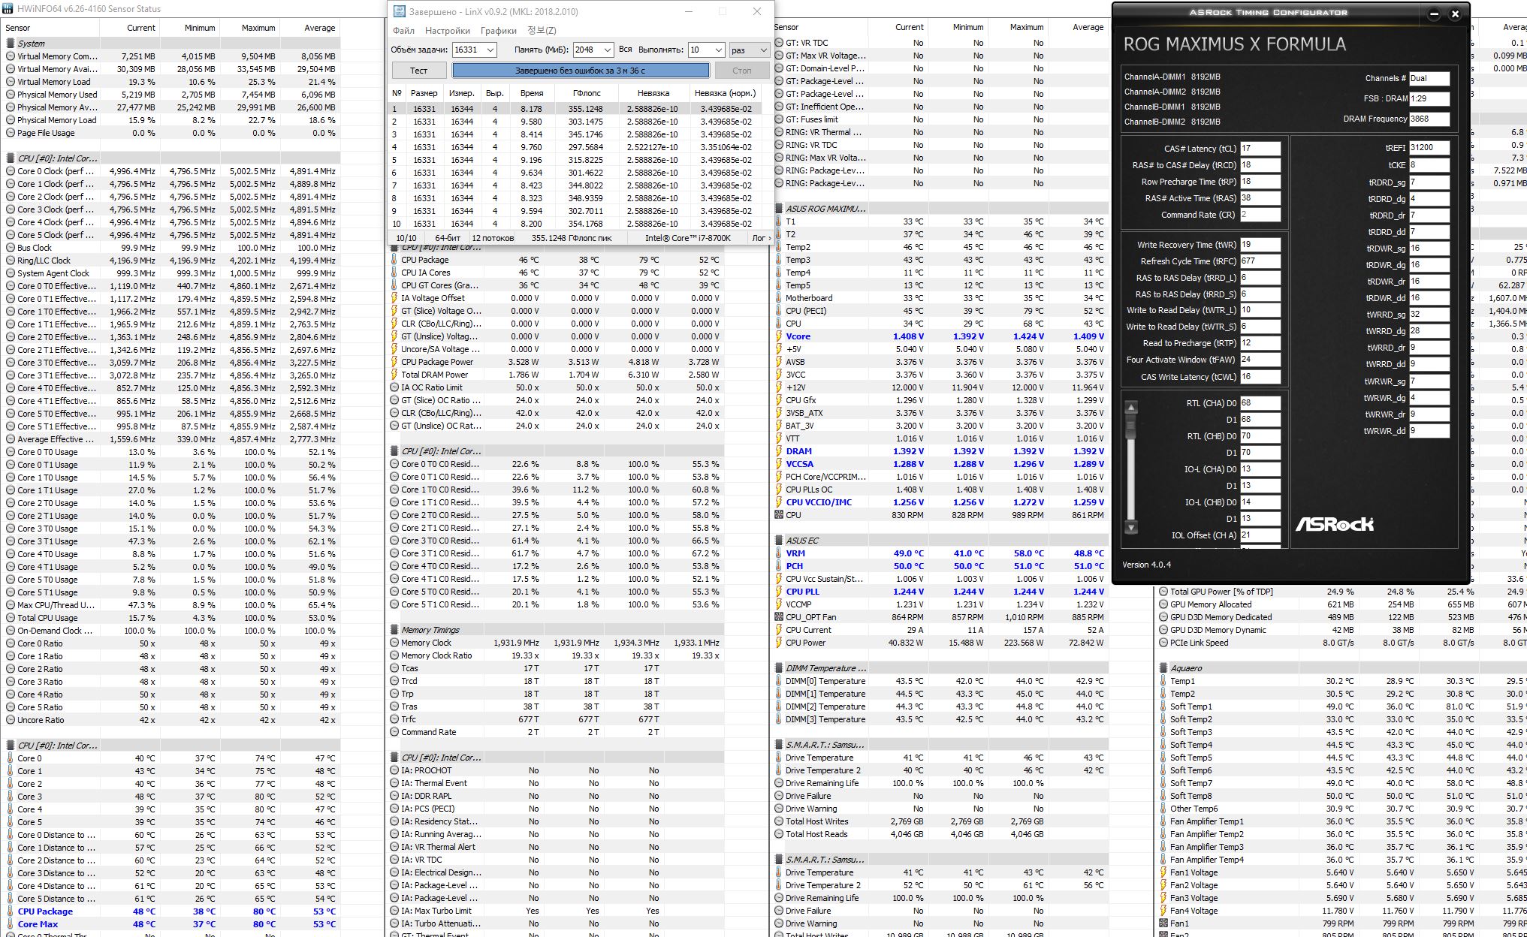Click the power icon beside Total DRAM Power
This screenshot has height=937, width=1527.
click(x=394, y=375)
